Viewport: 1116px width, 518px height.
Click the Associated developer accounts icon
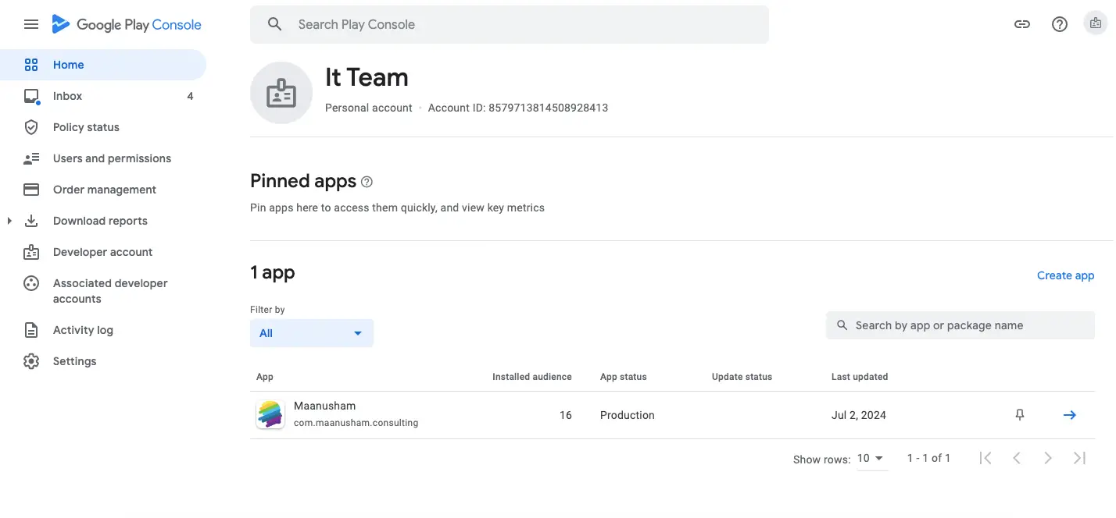point(31,283)
